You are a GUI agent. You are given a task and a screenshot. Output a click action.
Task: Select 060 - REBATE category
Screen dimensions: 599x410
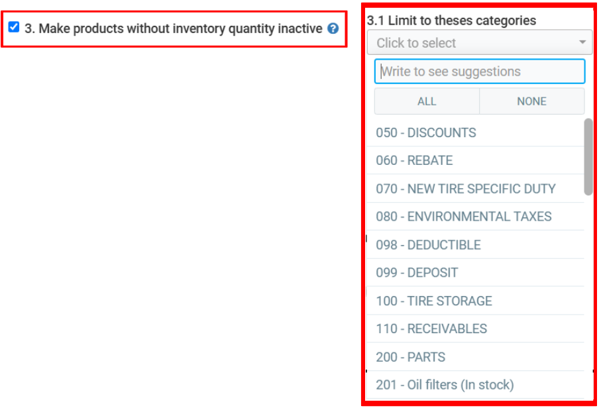[414, 160]
